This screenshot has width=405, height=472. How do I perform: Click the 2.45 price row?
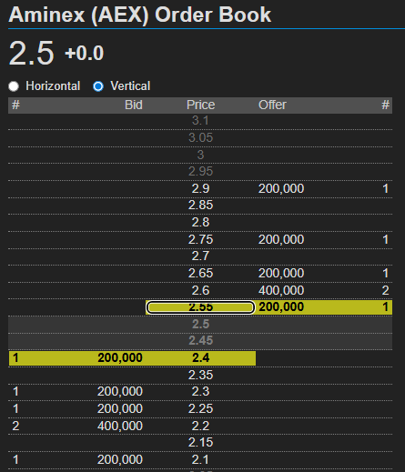[200, 341]
